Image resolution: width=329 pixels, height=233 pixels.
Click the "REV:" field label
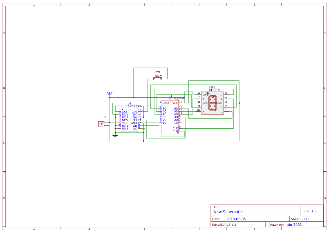click(306, 211)
